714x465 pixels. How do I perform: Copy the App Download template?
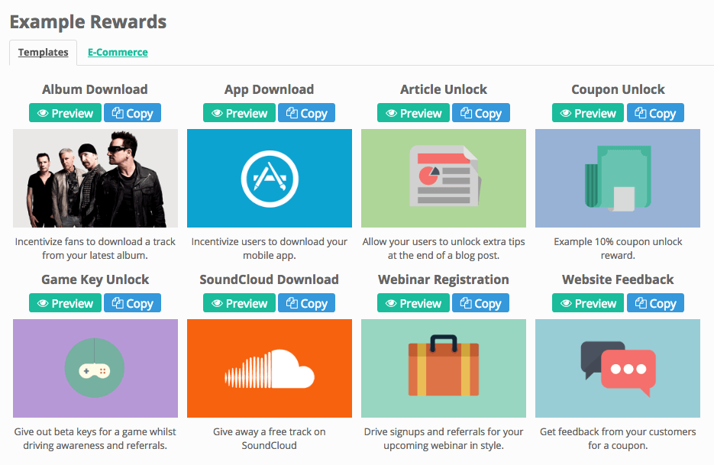[306, 113]
